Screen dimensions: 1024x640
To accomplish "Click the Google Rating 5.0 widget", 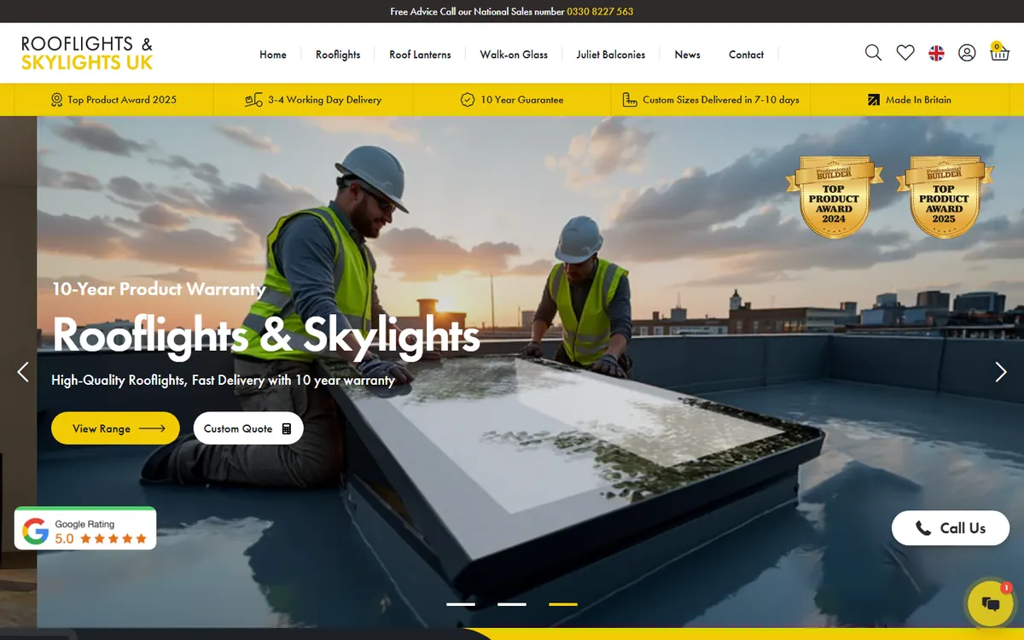I will click(85, 530).
